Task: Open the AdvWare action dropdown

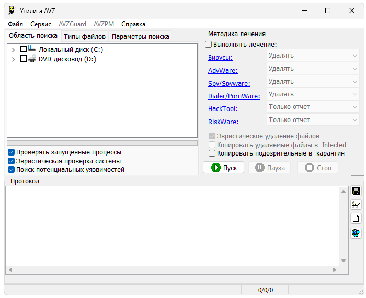Action: tap(313, 69)
